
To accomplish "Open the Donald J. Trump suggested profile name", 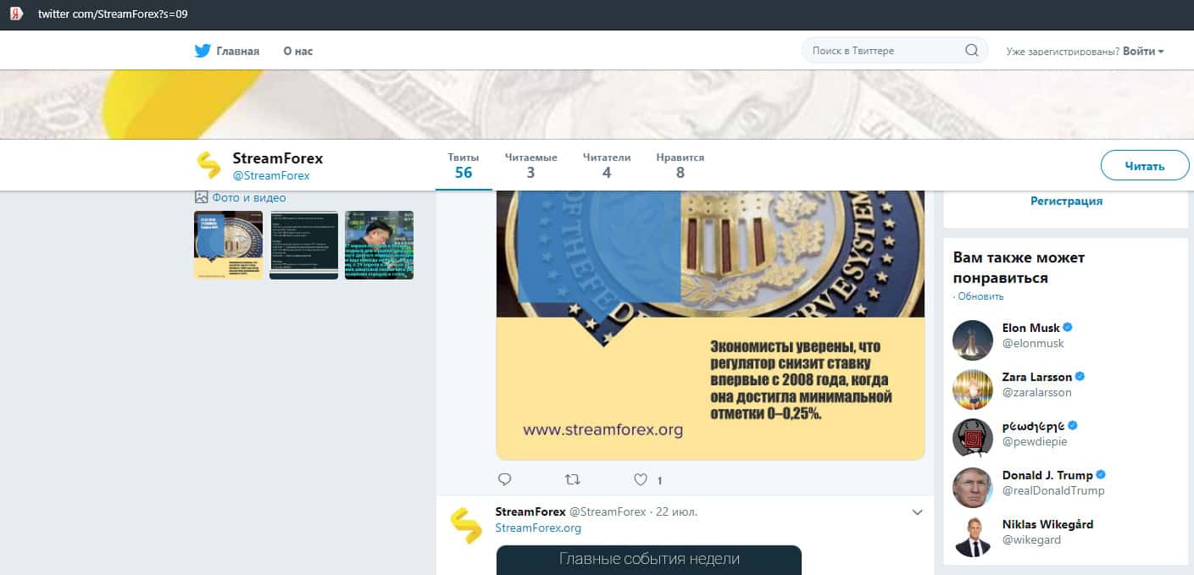I will click(1047, 475).
